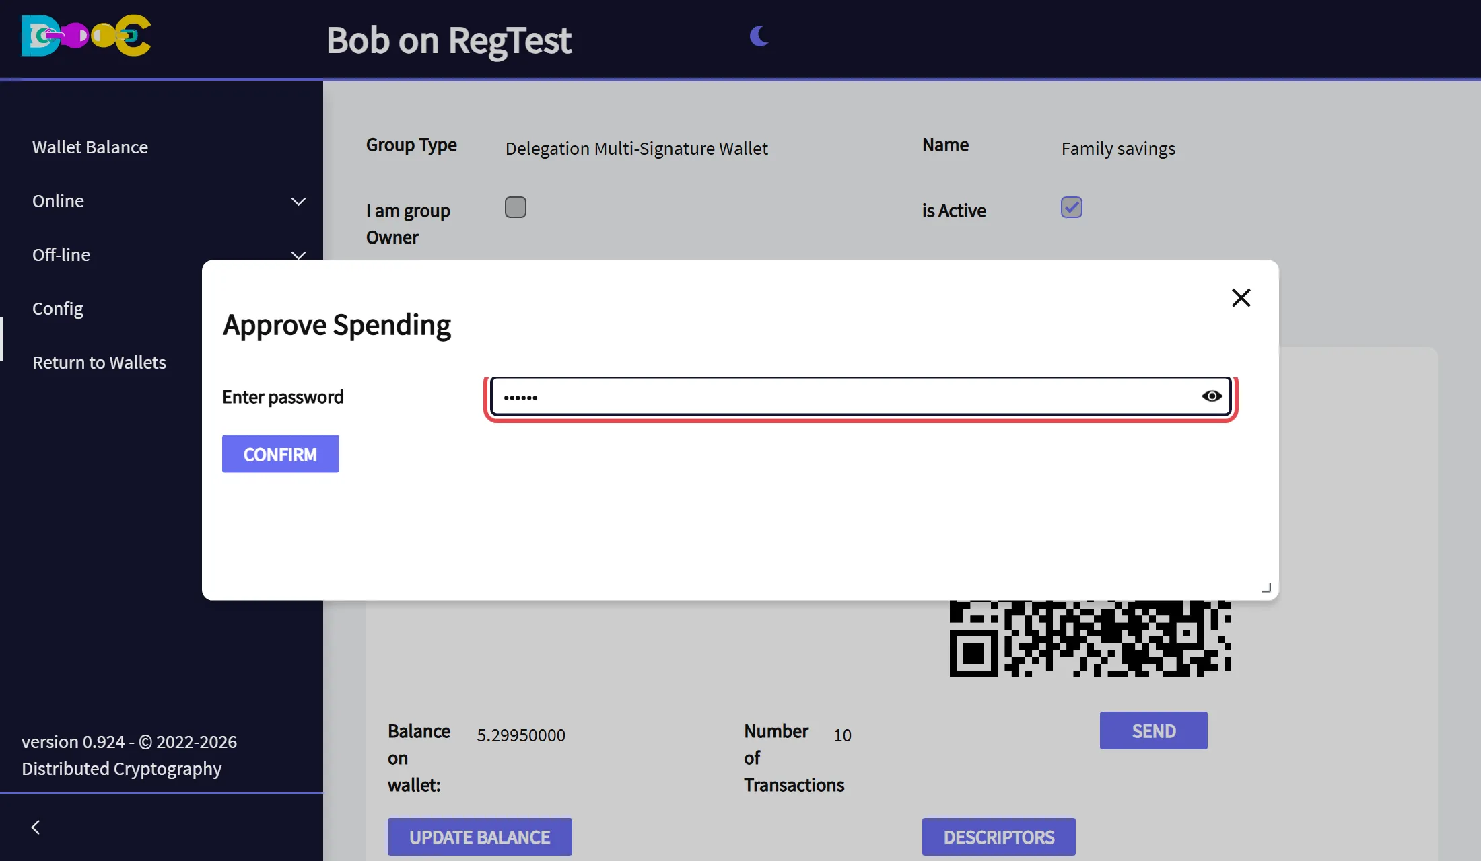Click the Family savings name text
The image size is (1481, 861).
pyautogui.click(x=1118, y=149)
